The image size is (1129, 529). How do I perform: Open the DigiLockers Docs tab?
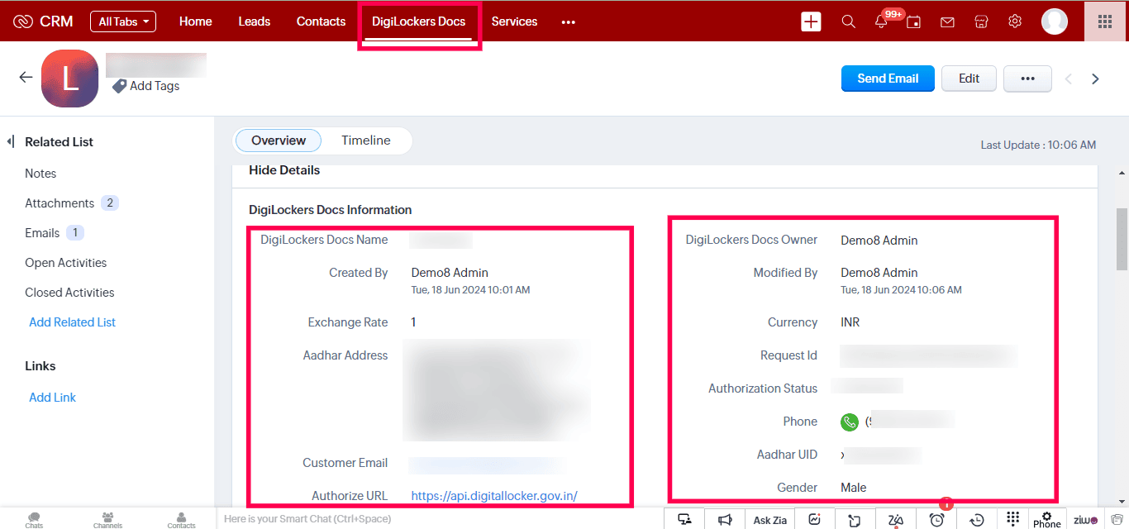418,21
